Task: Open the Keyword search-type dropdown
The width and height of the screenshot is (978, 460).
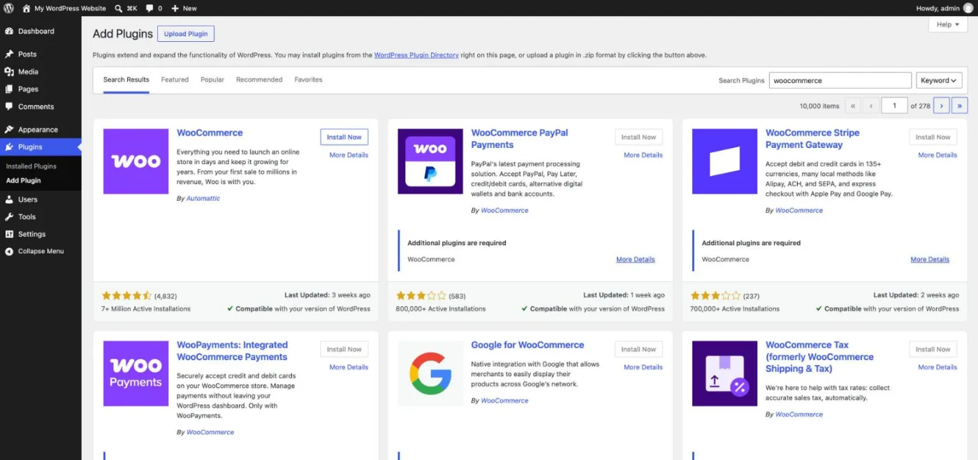Action: coord(939,80)
